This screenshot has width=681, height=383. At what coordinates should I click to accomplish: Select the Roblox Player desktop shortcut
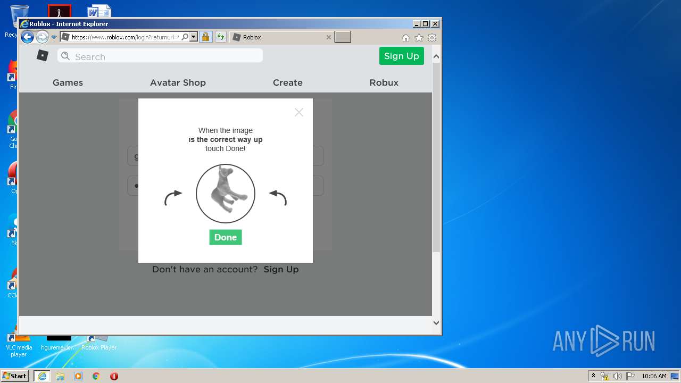[98, 343]
